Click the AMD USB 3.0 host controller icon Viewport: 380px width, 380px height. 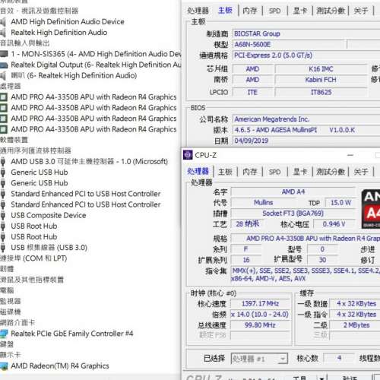point(3,162)
